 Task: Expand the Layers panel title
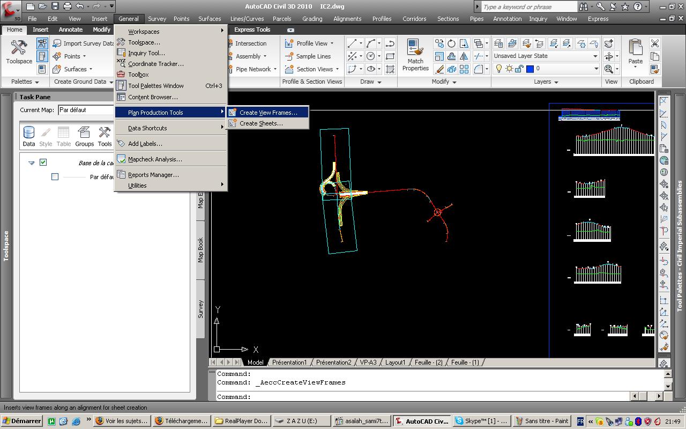tap(546, 82)
